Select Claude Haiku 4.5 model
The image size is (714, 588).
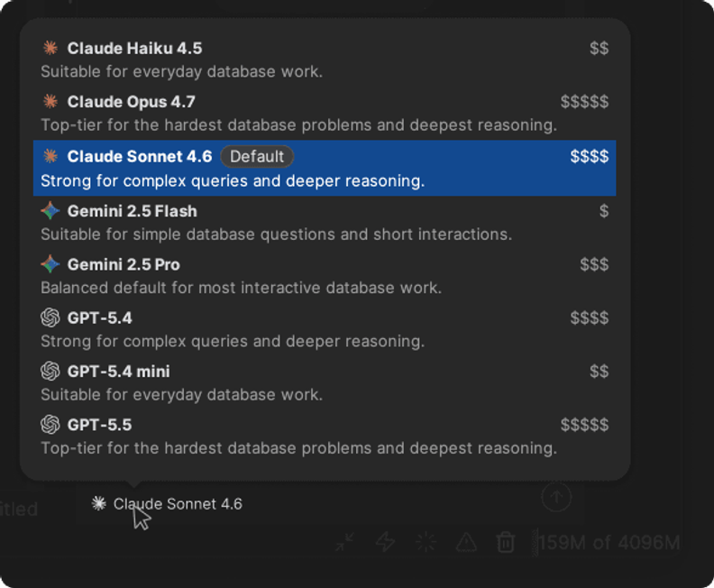point(325,60)
